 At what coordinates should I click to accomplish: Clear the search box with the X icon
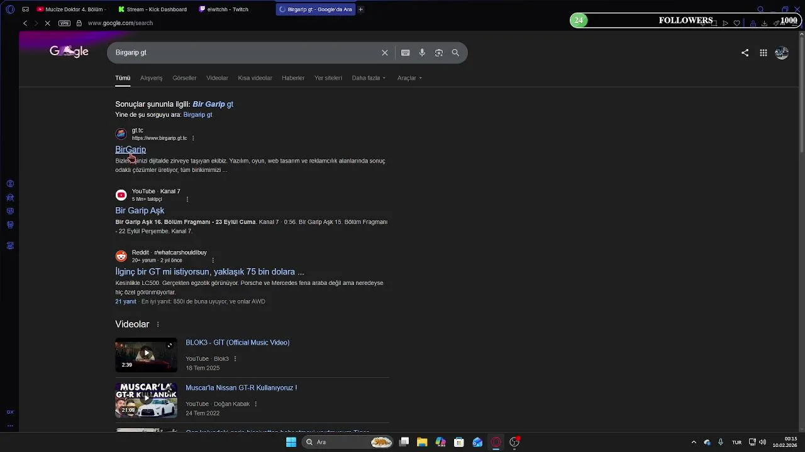point(385,53)
